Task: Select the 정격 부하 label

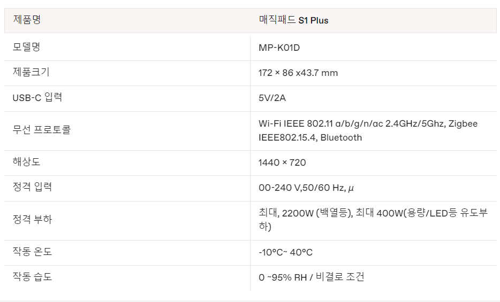Action: (32, 219)
